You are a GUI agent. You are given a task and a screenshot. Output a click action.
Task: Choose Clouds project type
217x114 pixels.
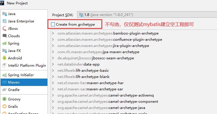(x=24, y=36)
